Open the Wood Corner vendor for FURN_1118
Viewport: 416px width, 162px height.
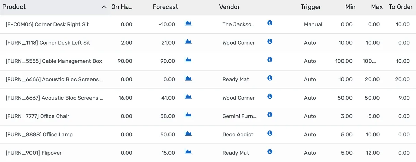point(239,43)
